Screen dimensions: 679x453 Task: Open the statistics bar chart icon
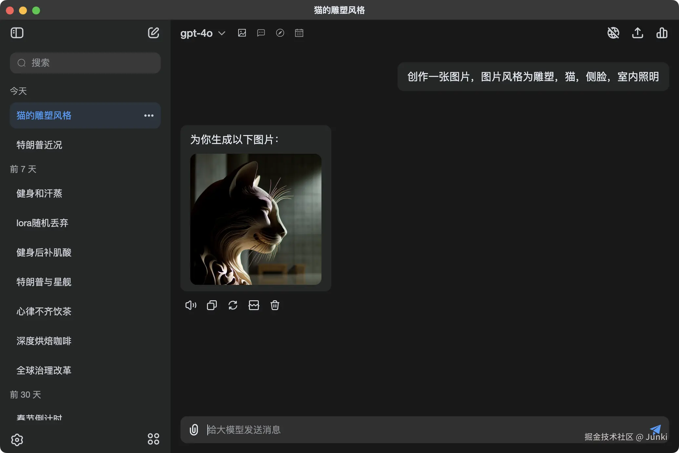pos(662,33)
